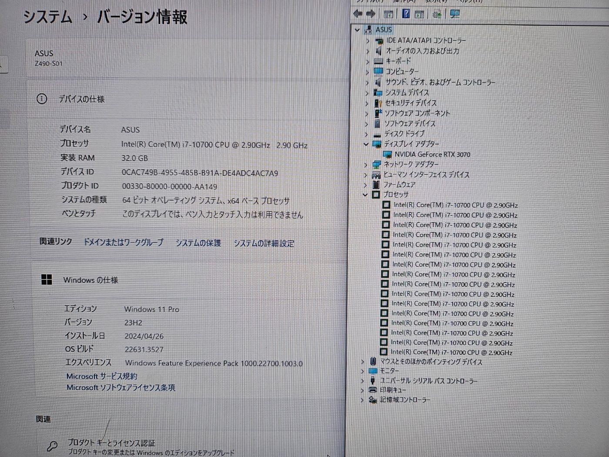Click the 記憶域コントローラー category icon
609x457 pixels.
[x=373, y=400]
